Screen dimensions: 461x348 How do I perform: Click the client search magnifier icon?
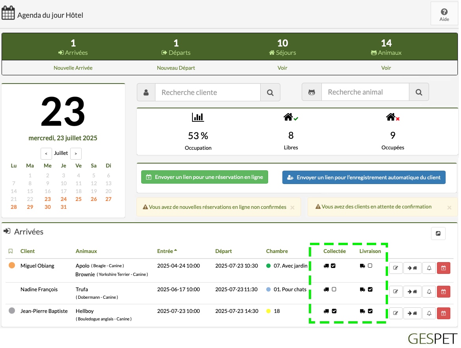coord(270,93)
